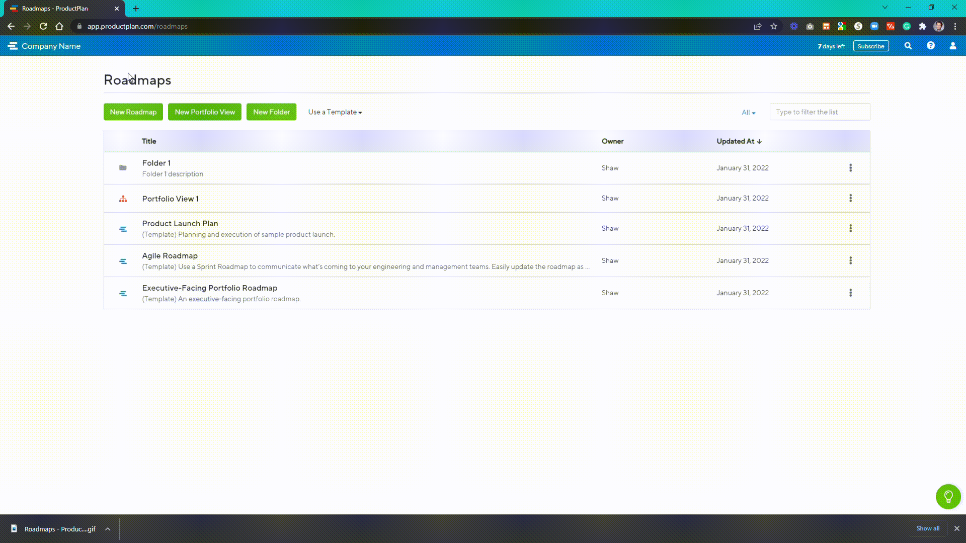Close the downloads bar

point(957,528)
